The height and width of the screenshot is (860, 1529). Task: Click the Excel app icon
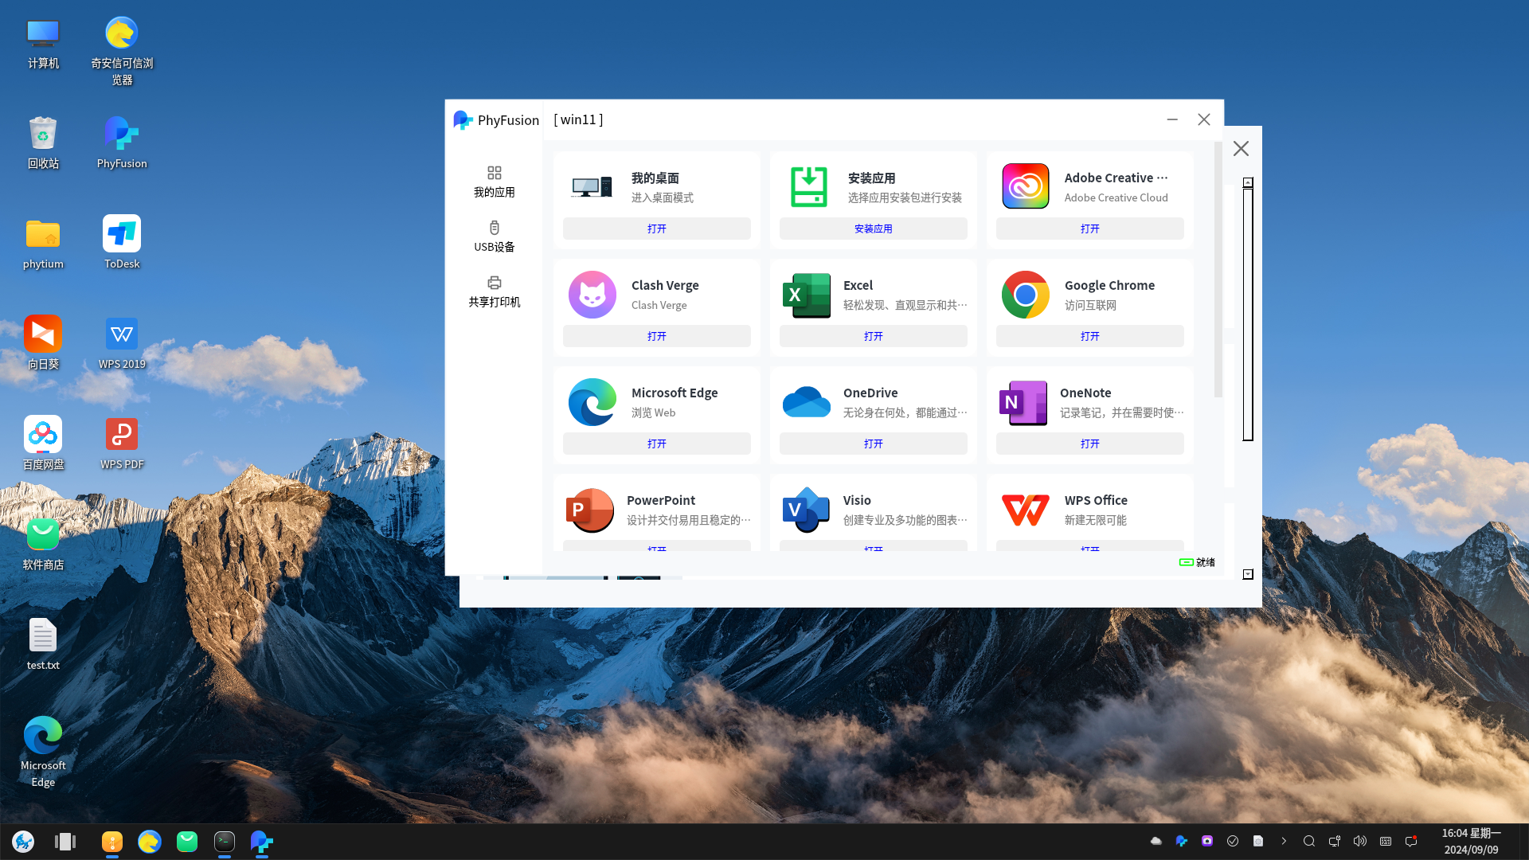click(807, 295)
